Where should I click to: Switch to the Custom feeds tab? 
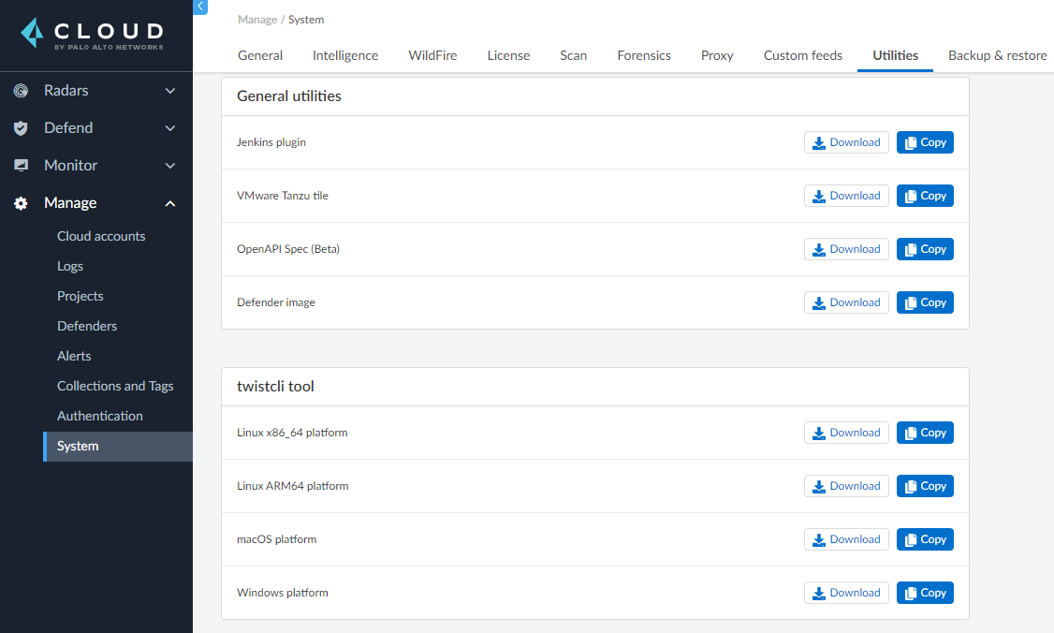802,55
